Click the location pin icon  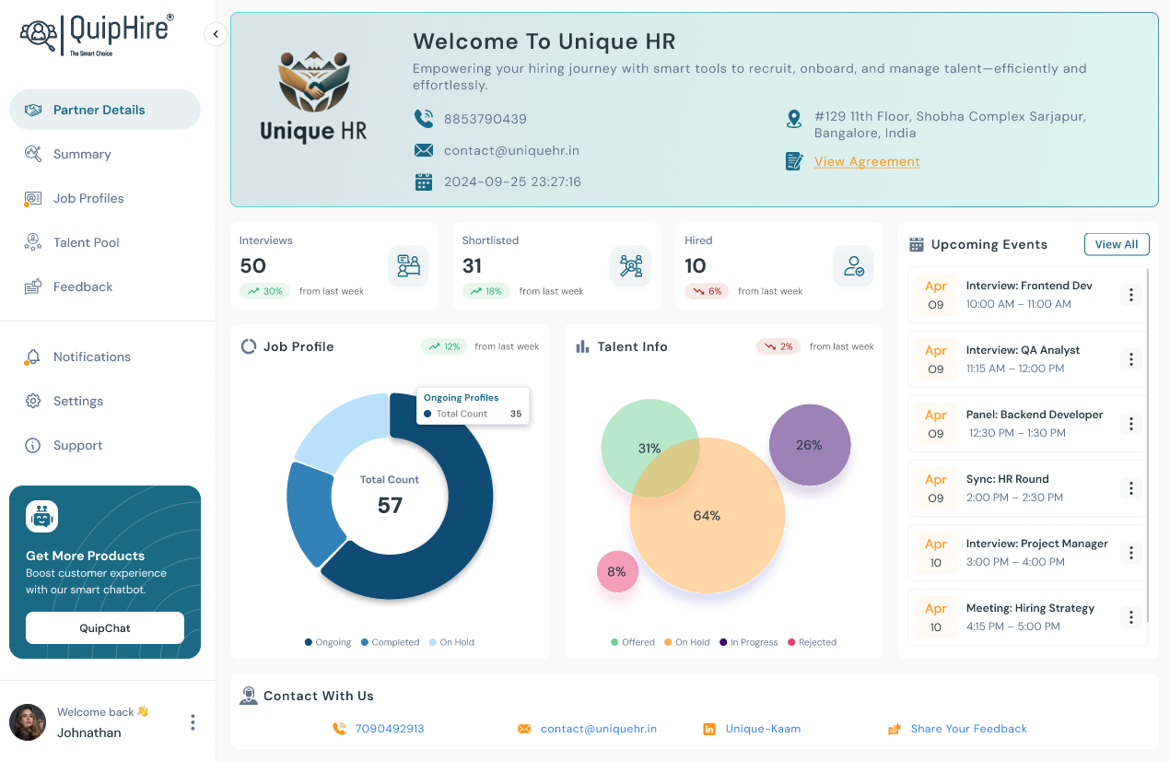coord(793,119)
